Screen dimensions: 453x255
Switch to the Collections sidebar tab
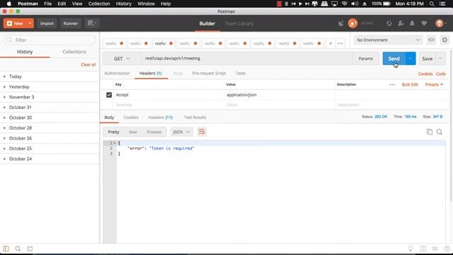(74, 52)
